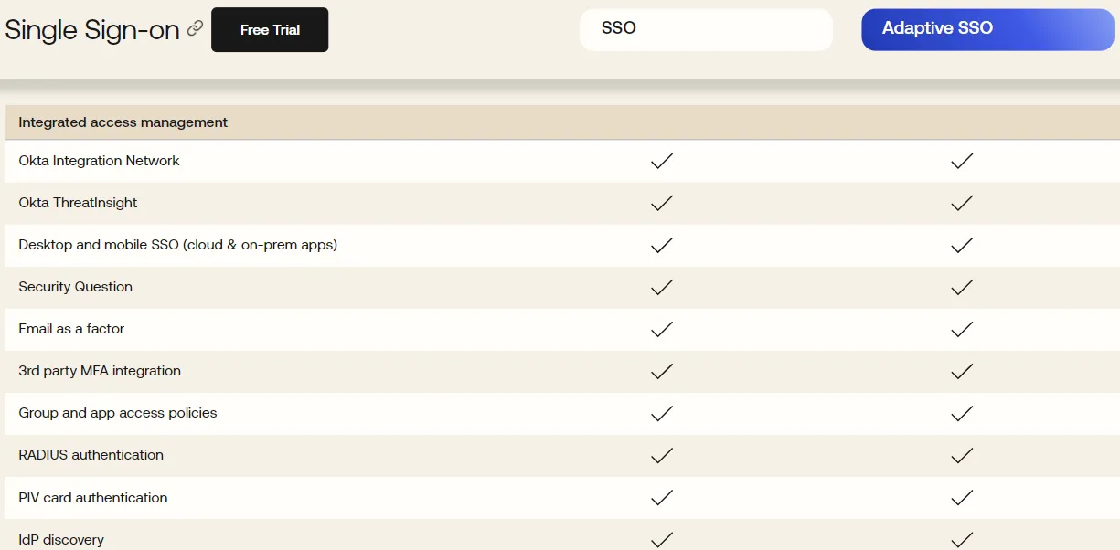Click the 3rd party MFA integration label

100,371
